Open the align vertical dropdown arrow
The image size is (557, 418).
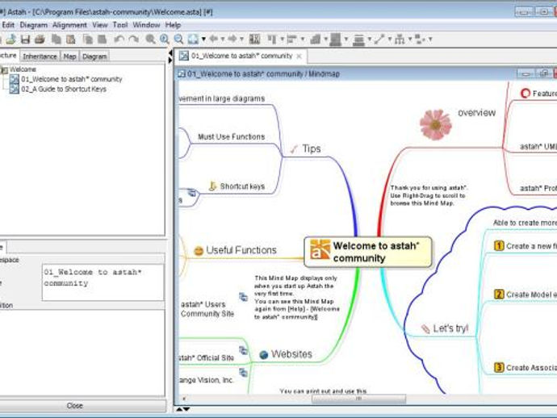282,39
